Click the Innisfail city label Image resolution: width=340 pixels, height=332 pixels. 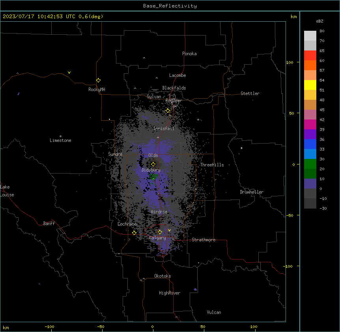(x=164, y=129)
